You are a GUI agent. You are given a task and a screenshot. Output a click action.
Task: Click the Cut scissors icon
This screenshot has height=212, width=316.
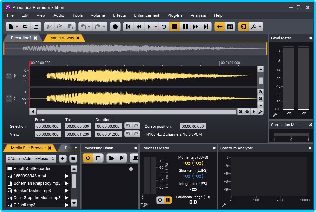[49, 27]
